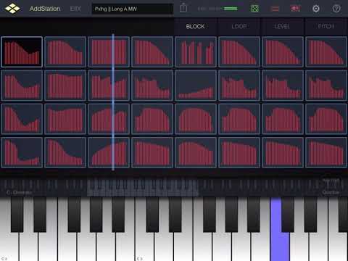This screenshot has width=348, height=261.
Task: Click the EDIT button next to AddStation
Action: coord(75,9)
